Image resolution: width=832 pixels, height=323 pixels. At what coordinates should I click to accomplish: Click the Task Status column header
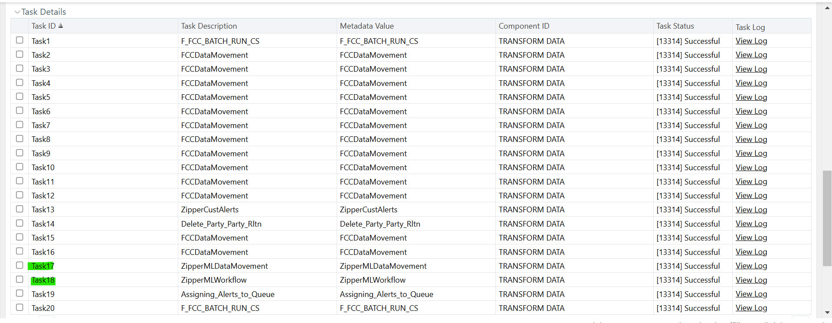pos(675,26)
